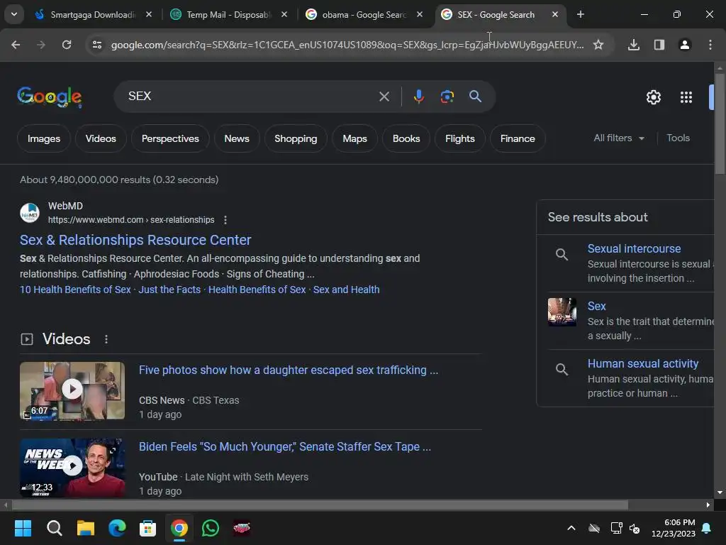This screenshot has height=545, width=726.
Task: Filter results by Maps
Action: (354, 138)
